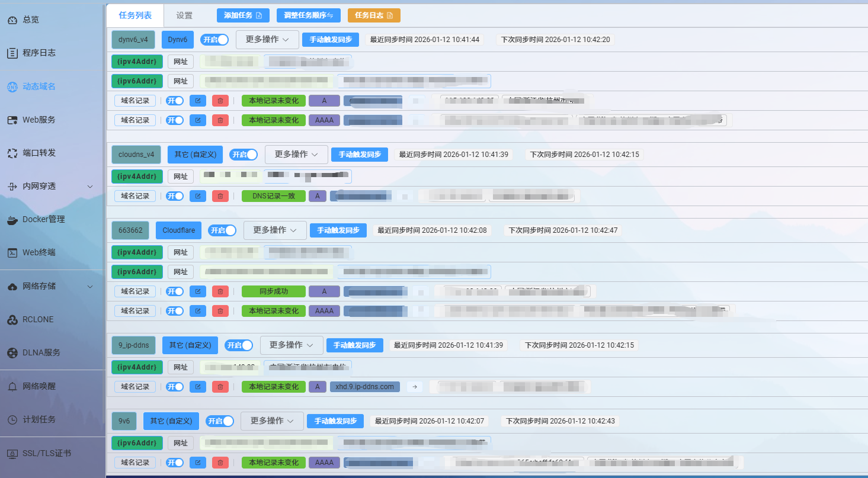Go to 端口转发 settings
Screen dimensions: 868x478
38,153
